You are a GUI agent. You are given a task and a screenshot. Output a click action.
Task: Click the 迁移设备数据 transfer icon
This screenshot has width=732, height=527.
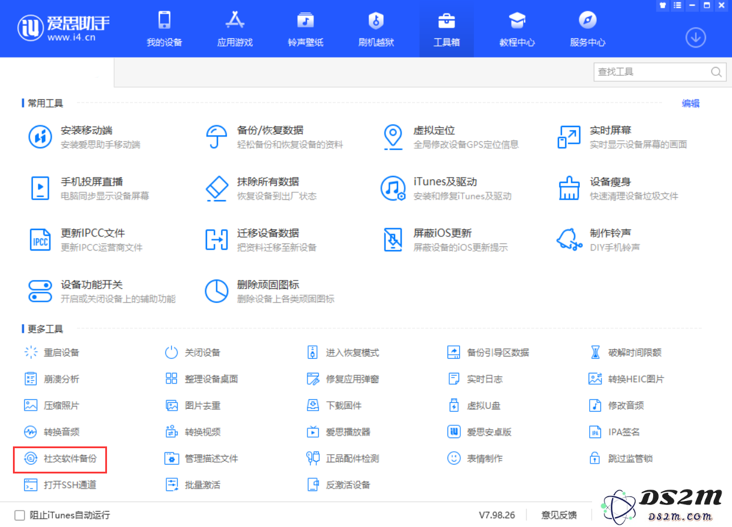pyautogui.click(x=217, y=239)
